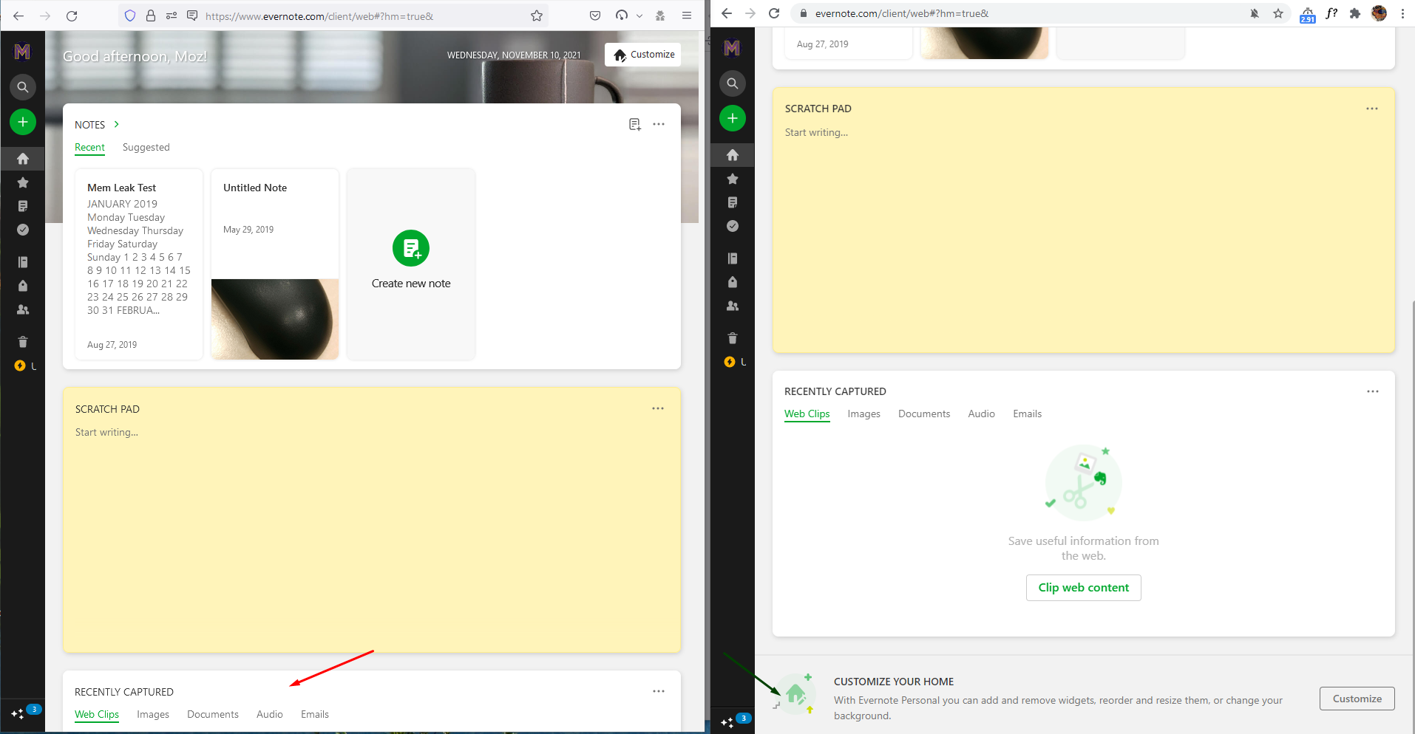
Task: Select Web Clips tab in the Firefox window
Action: [x=97, y=715]
